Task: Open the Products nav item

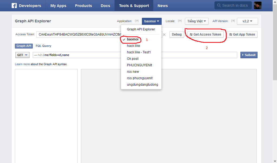Action: coord(83,6)
